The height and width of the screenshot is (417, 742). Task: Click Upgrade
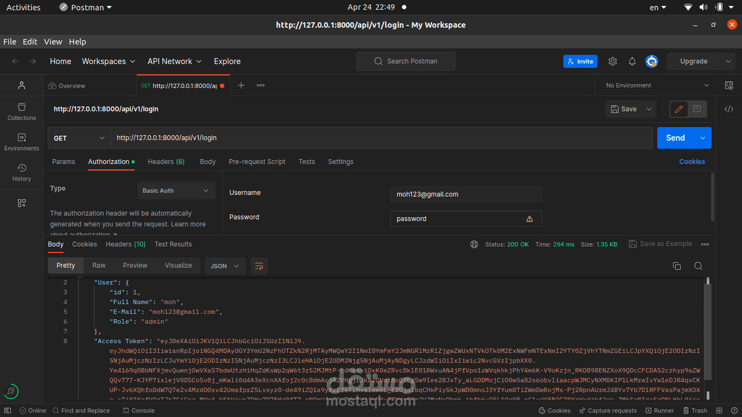point(694,61)
